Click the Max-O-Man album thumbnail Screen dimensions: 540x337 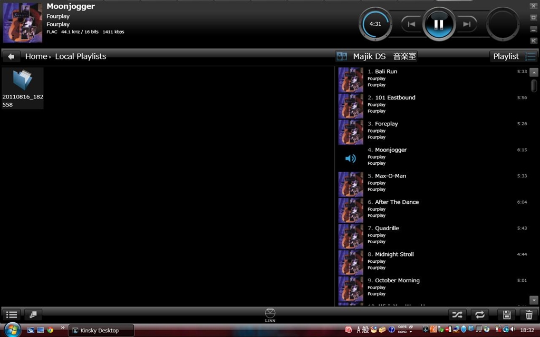(x=351, y=184)
